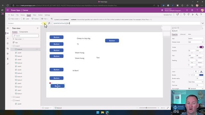Click the Button beside 'Chewy is a lazy dog'

coord(56,37)
